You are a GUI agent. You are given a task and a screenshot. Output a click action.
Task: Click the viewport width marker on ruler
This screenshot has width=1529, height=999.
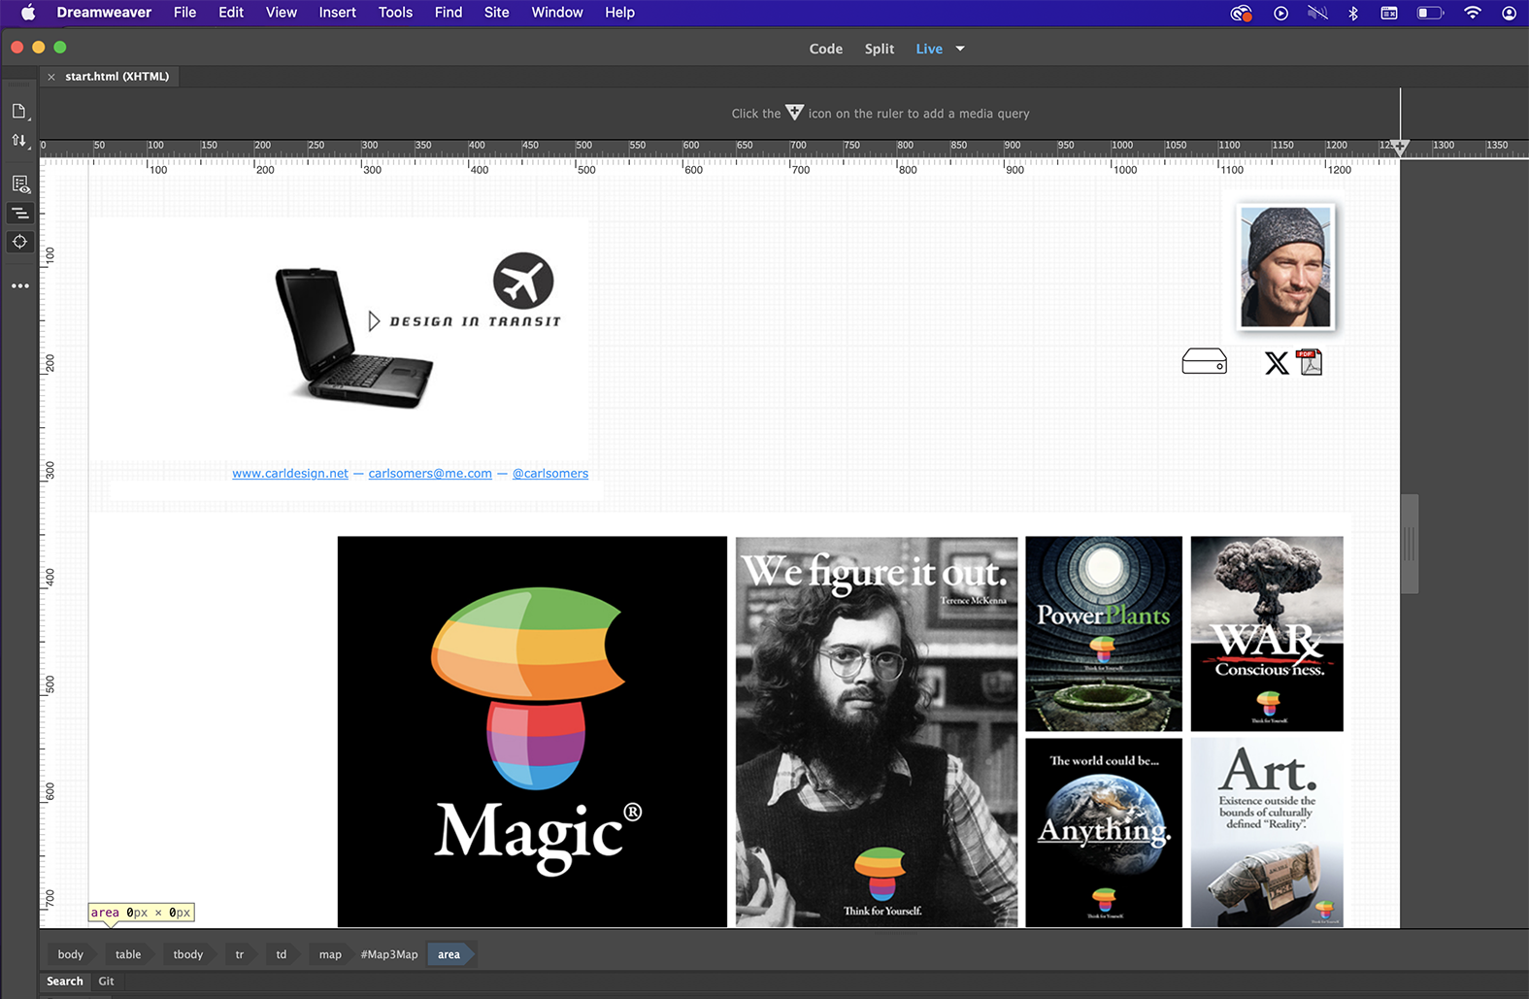pos(1399,148)
